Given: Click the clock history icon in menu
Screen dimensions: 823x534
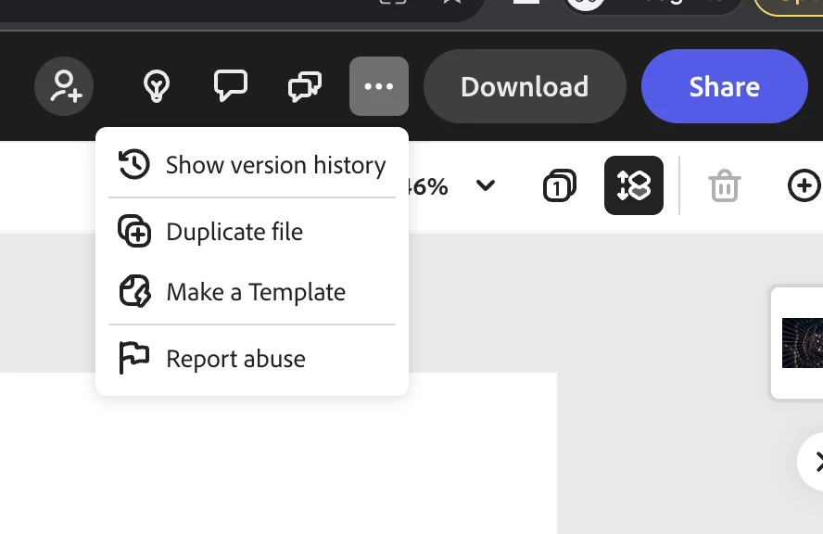Looking at the screenshot, I should tap(133, 164).
